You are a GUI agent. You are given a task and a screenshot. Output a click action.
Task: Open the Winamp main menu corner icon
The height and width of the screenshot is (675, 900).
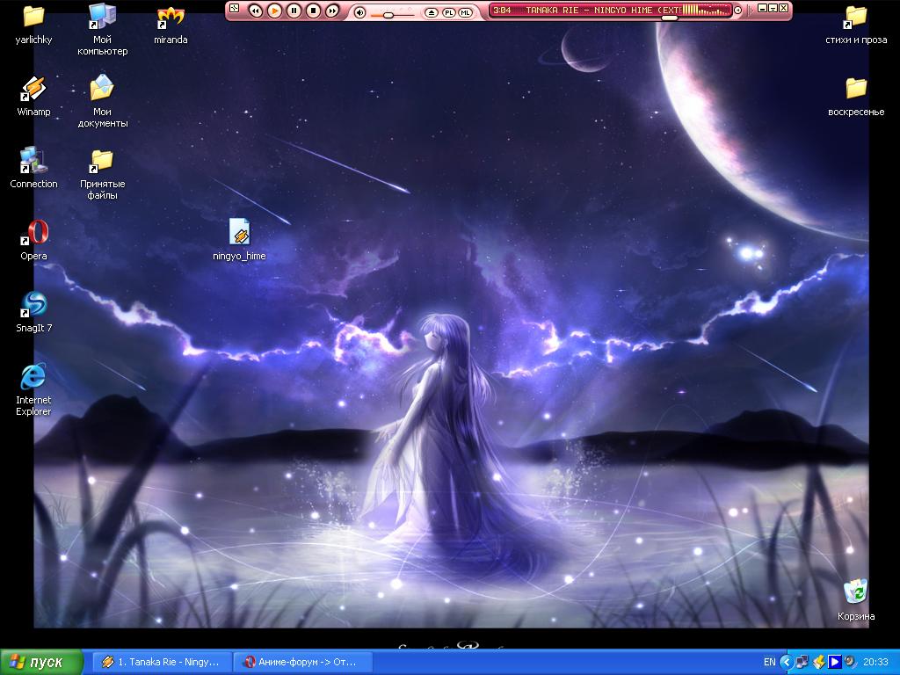point(234,7)
